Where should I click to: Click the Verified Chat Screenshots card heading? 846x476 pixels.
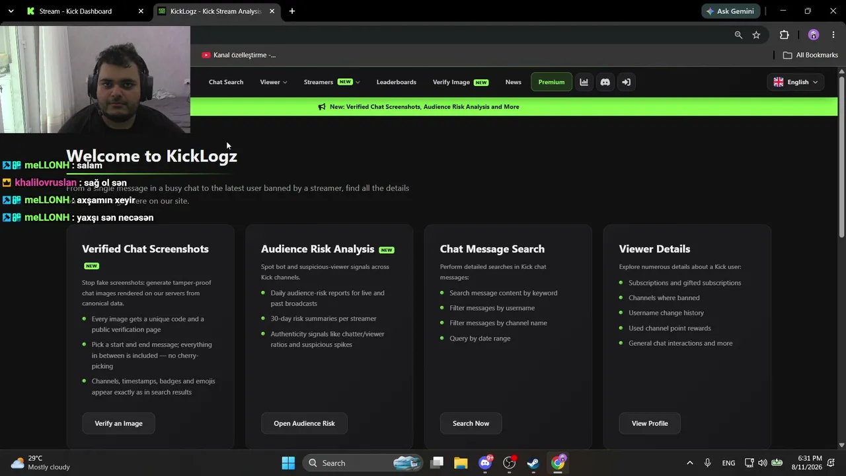click(145, 249)
